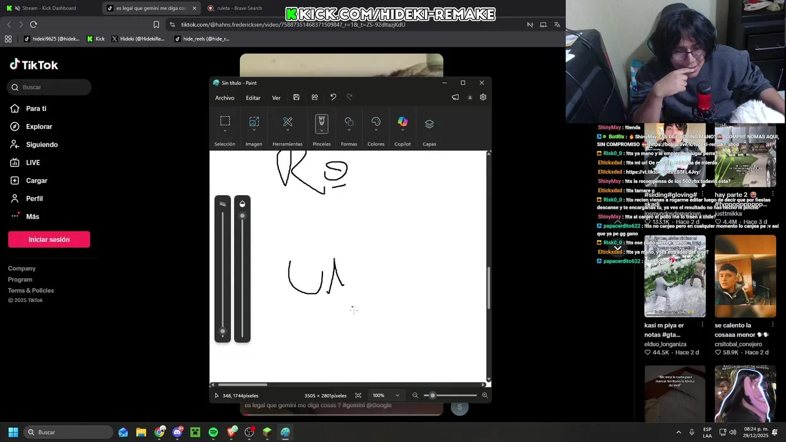This screenshot has width=786, height=442.
Task: Undo the last stroke in Paint
Action: pos(333,97)
